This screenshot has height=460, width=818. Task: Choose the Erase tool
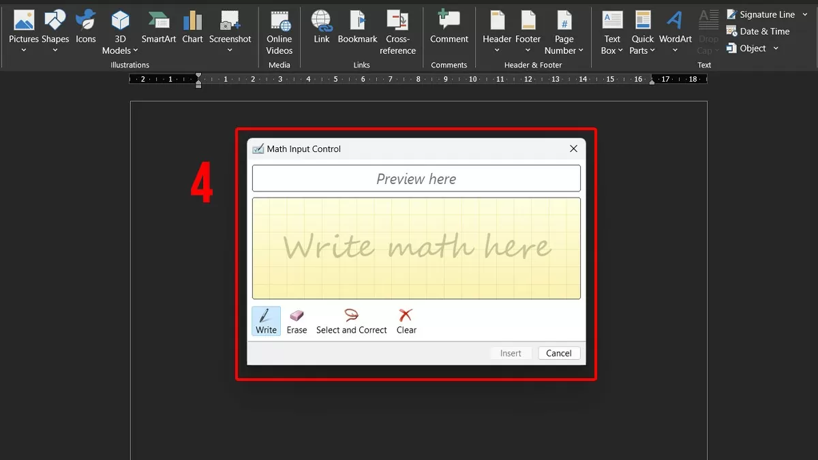click(297, 321)
